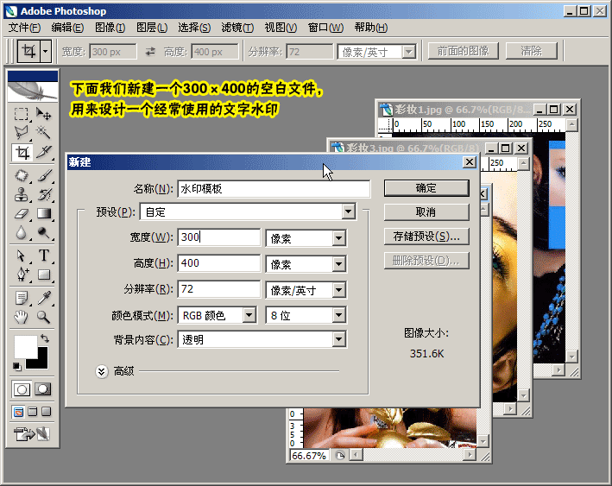Click the 高度 field showing 400

click(218, 263)
